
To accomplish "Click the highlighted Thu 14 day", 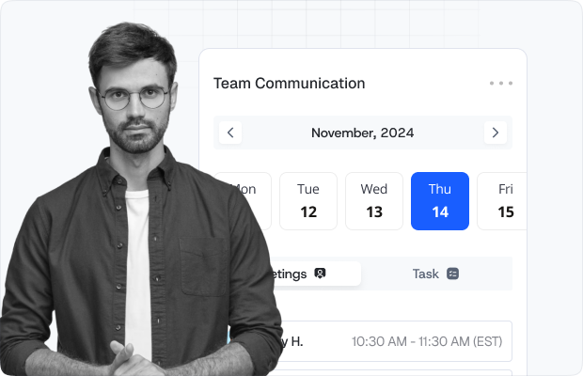I will (x=440, y=201).
